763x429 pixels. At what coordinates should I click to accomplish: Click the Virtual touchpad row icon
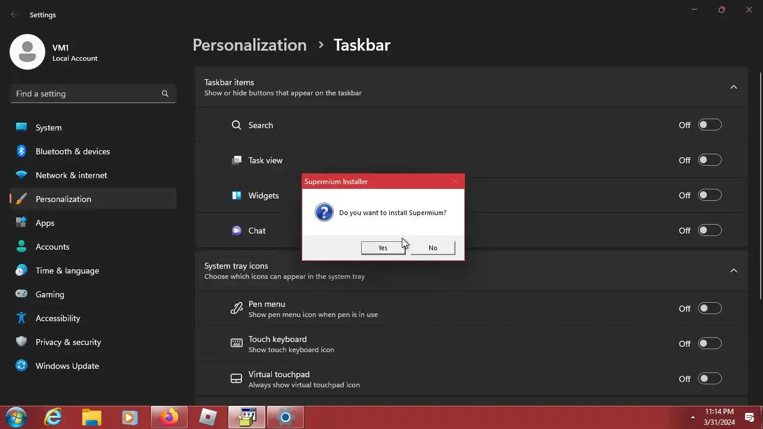tap(237, 378)
